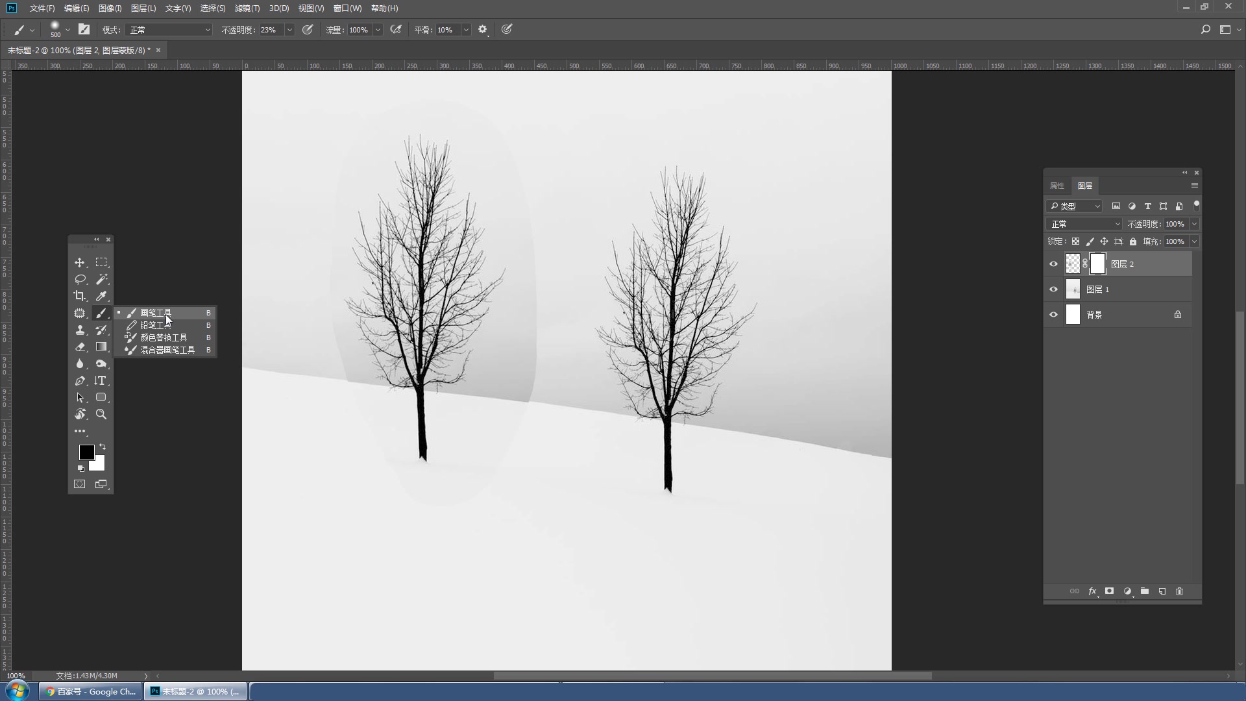Click the delete layer trash button
The height and width of the screenshot is (701, 1246).
tap(1179, 591)
